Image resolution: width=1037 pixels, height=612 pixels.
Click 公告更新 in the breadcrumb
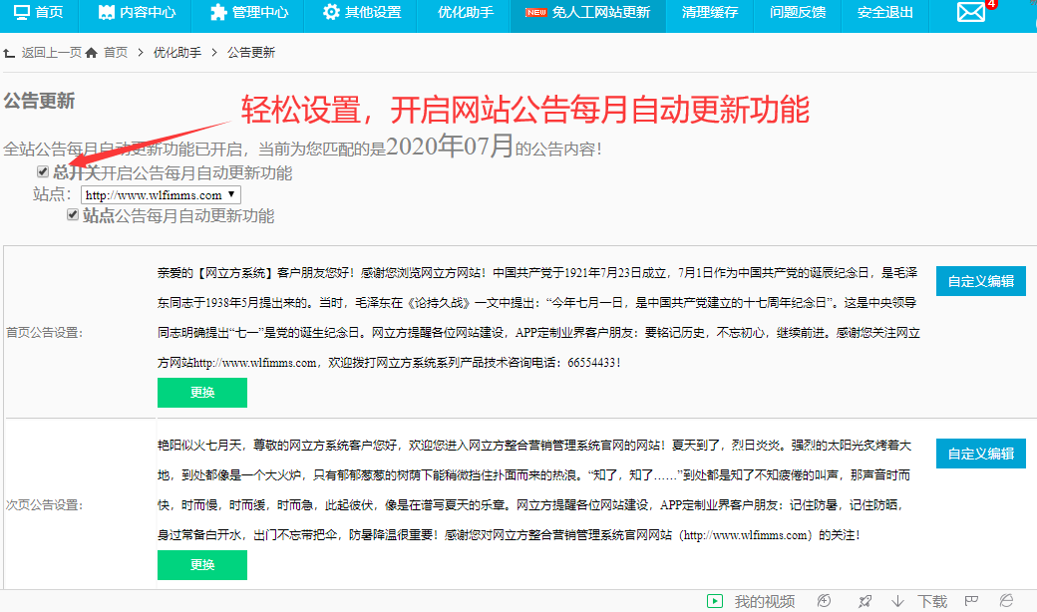251,53
